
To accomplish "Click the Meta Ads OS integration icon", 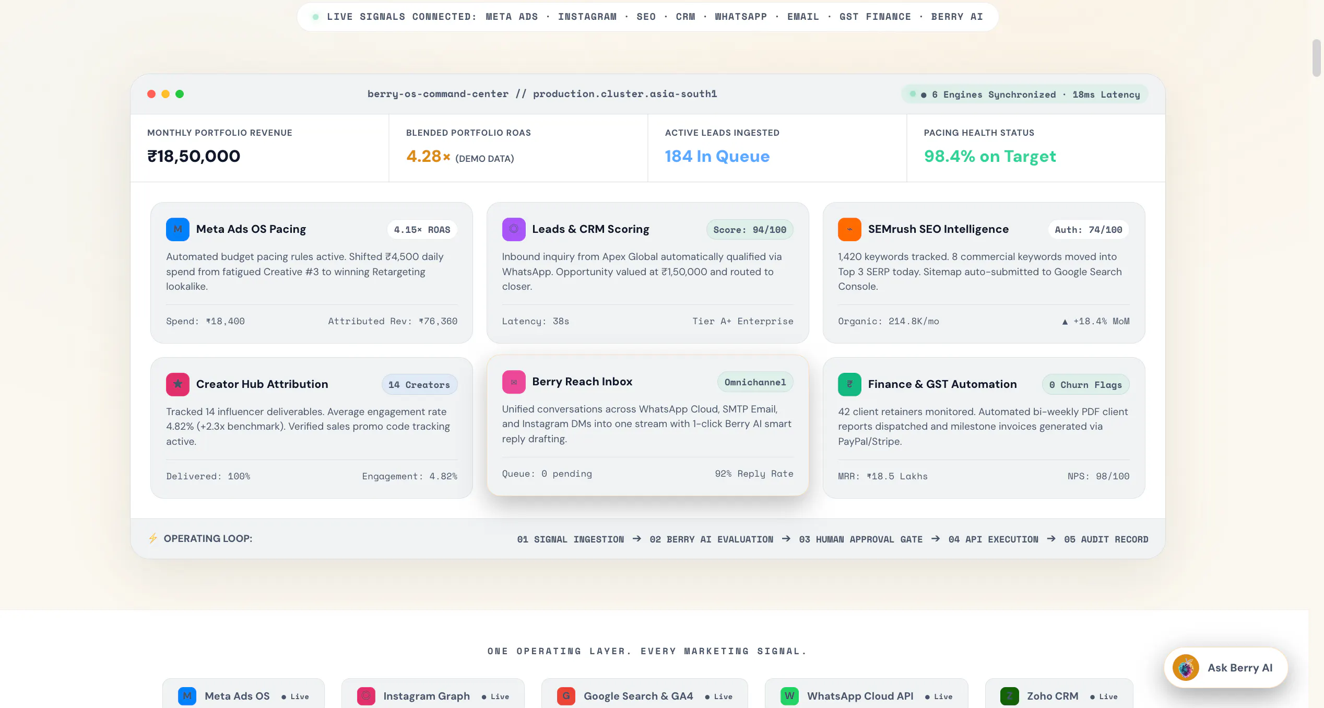I will click(x=187, y=696).
